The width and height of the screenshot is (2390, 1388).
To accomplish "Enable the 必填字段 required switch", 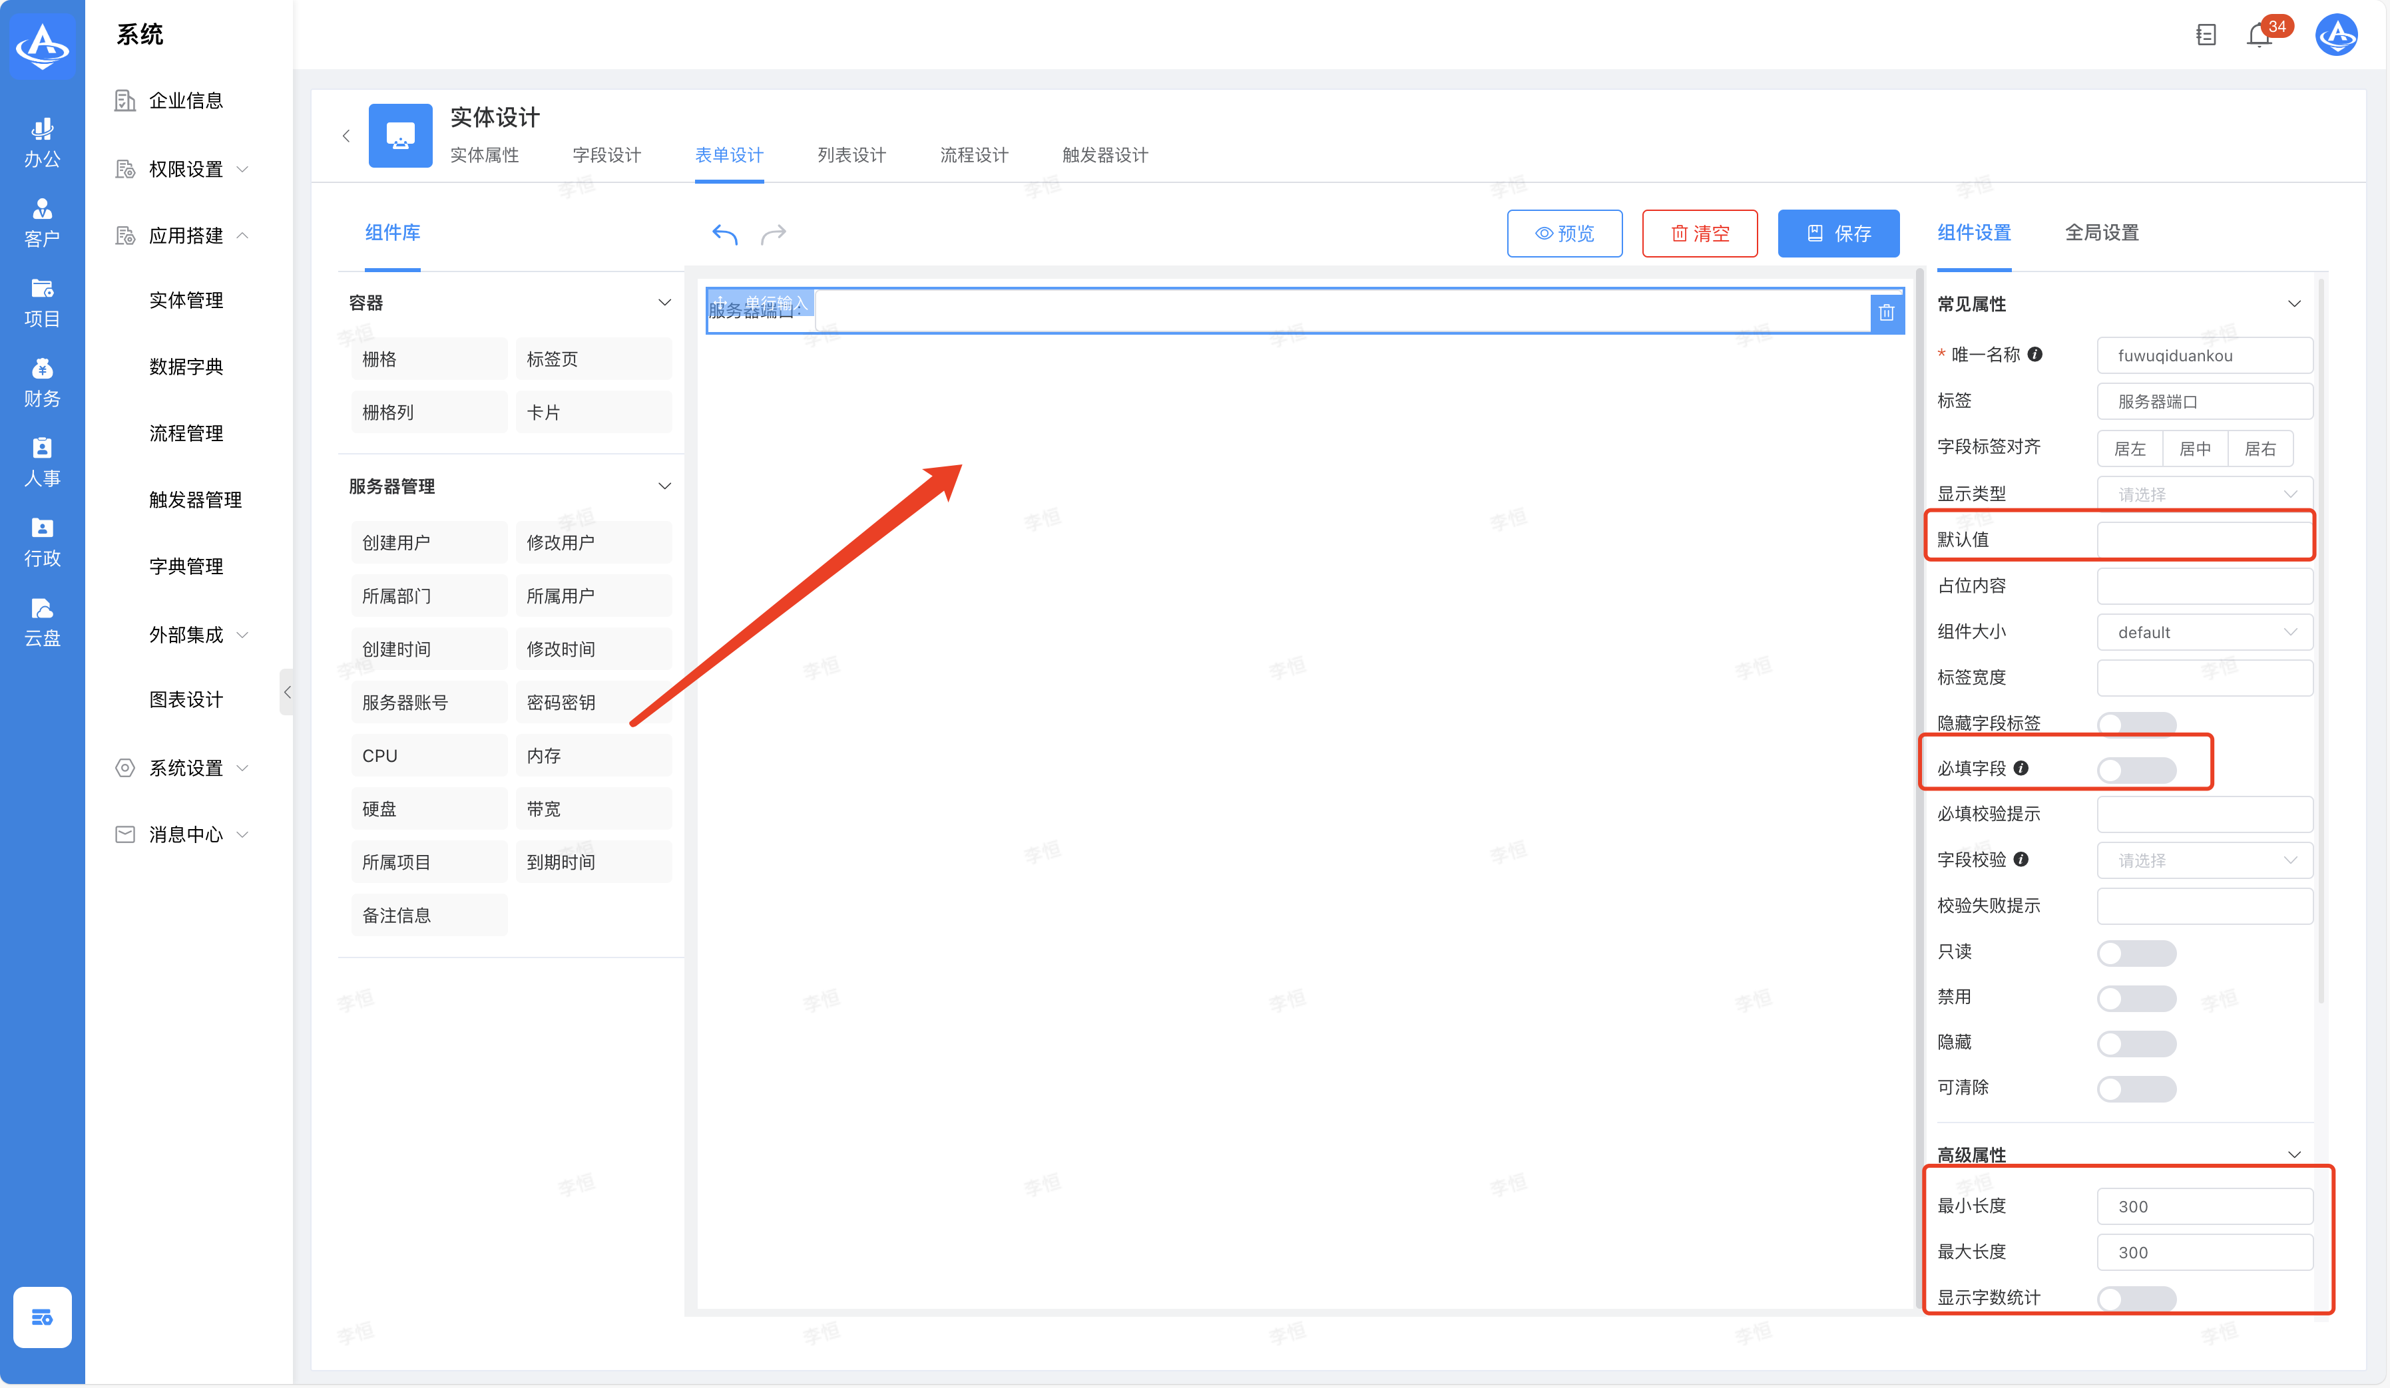I will tap(2136, 769).
